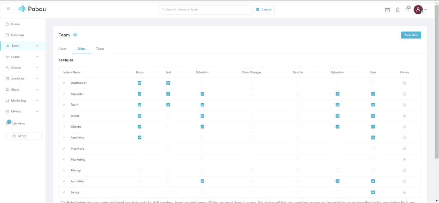The image size is (439, 203).
Task: Switch to the Users tab
Action: point(63,49)
